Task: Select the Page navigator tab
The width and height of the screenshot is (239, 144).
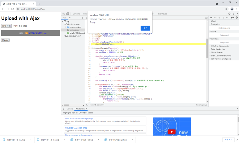Action: coord(65,18)
